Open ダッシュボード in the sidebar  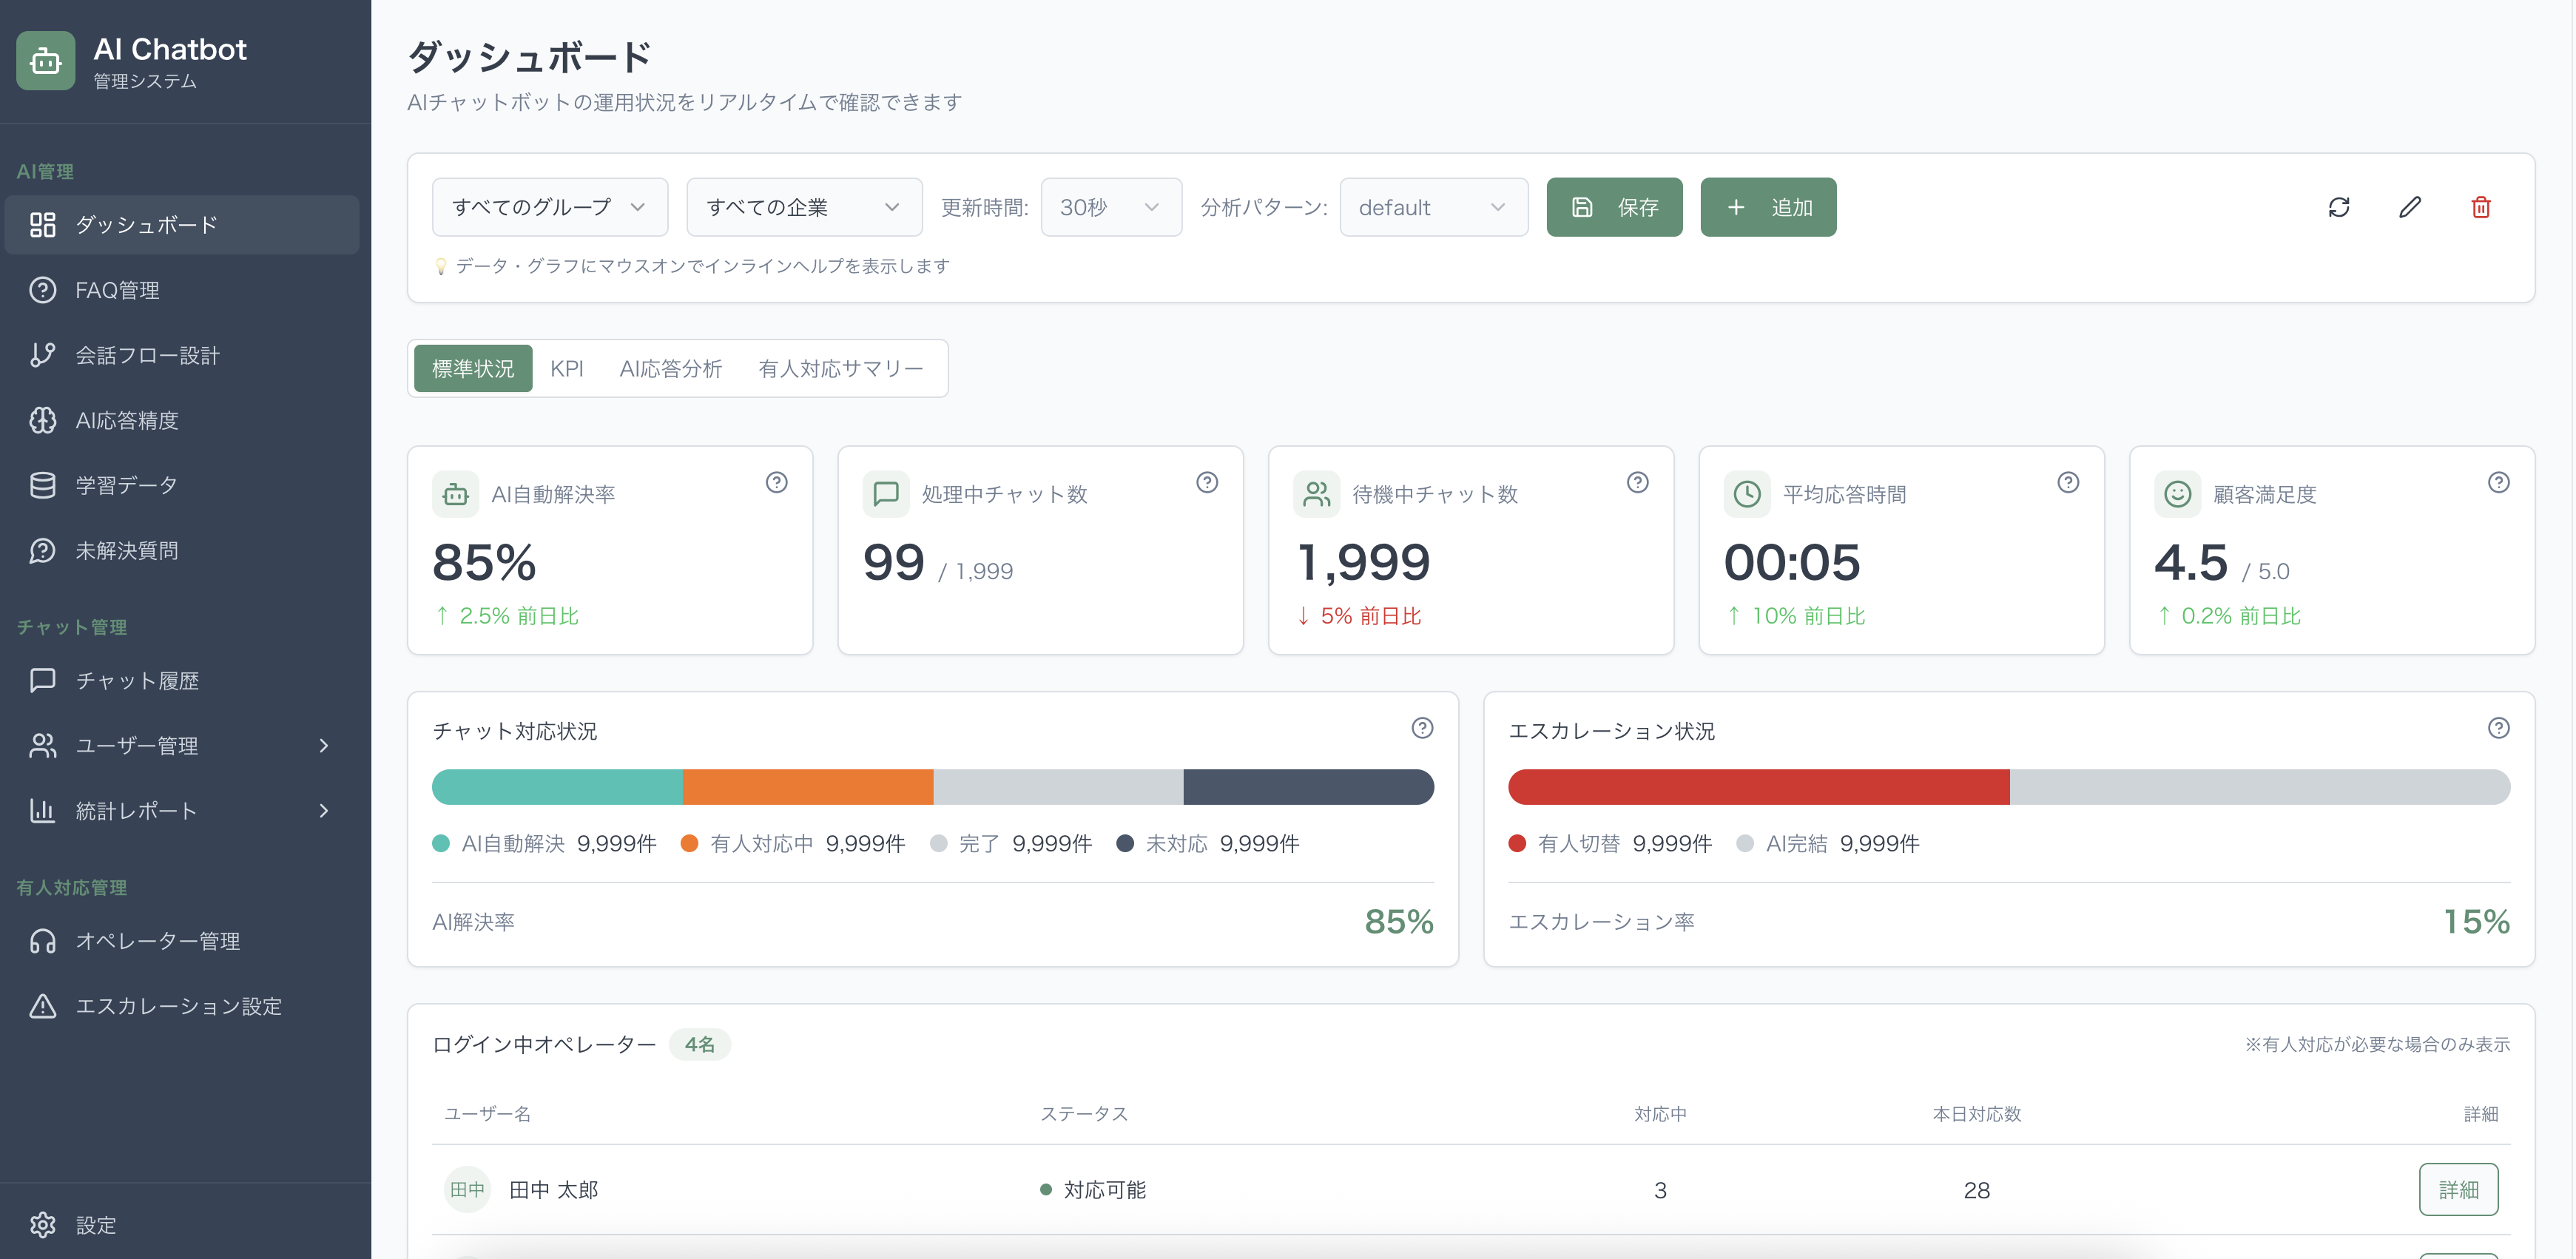[x=182, y=225]
